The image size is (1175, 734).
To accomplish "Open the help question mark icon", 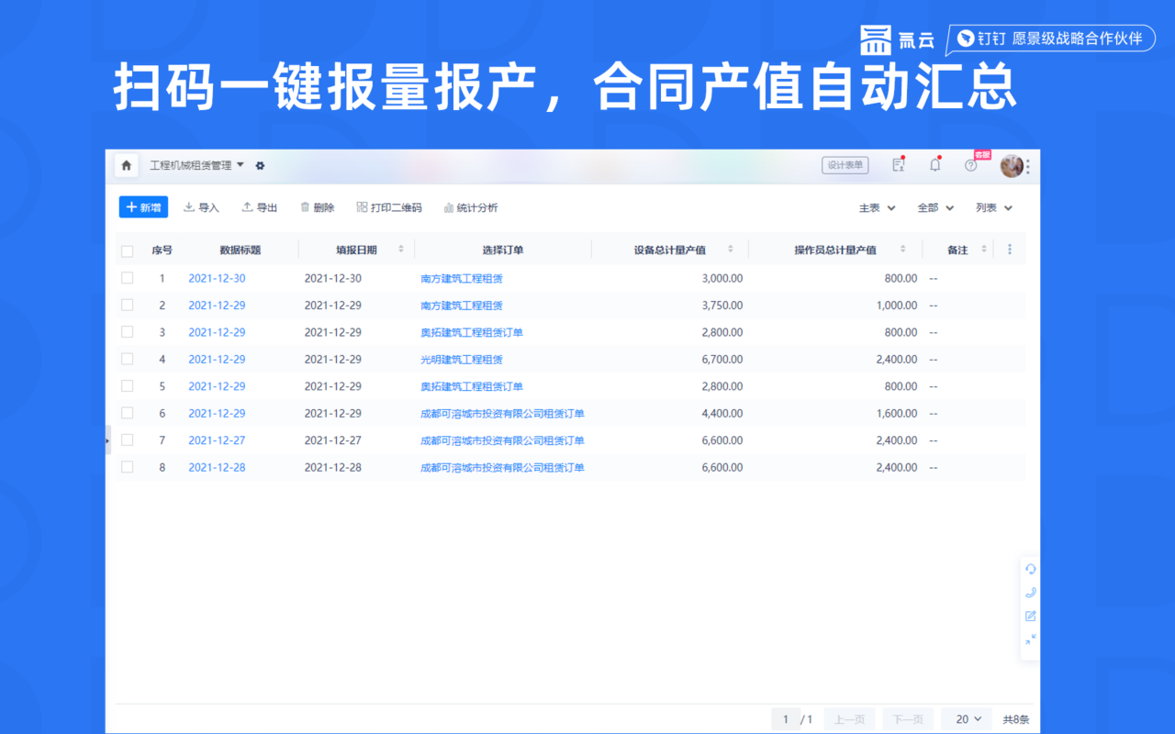I will click(971, 165).
